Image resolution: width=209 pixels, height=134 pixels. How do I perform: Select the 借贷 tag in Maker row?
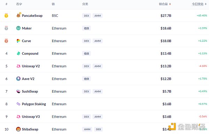[x=86, y=28]
